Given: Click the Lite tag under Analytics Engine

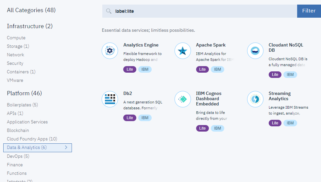Looking at the screenshot, I should pos(130,69).
